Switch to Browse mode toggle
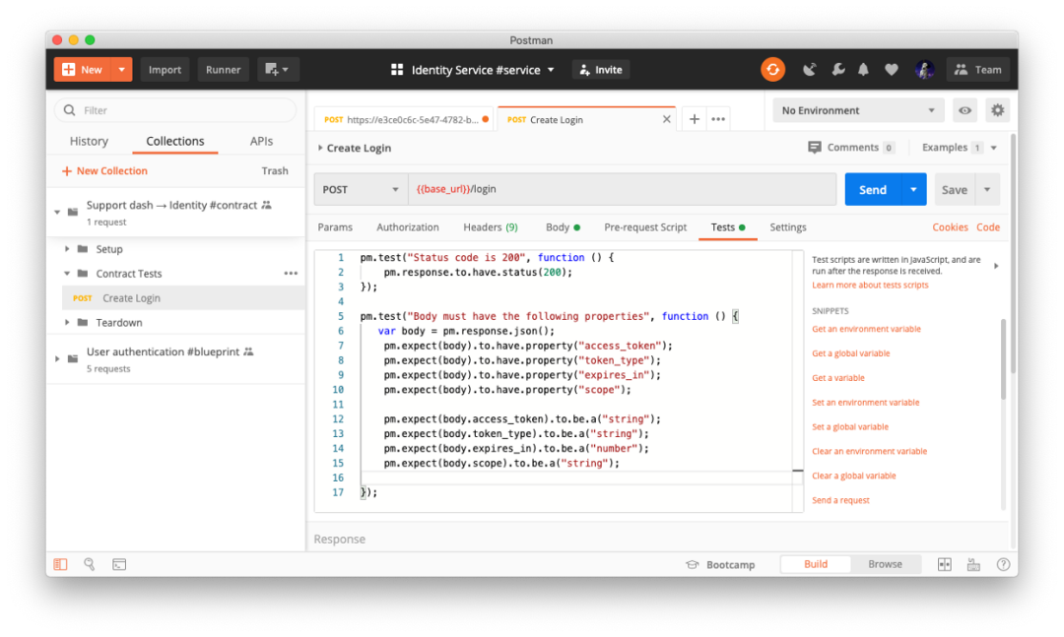This screenshot has height=637, width=1064. 884,564
